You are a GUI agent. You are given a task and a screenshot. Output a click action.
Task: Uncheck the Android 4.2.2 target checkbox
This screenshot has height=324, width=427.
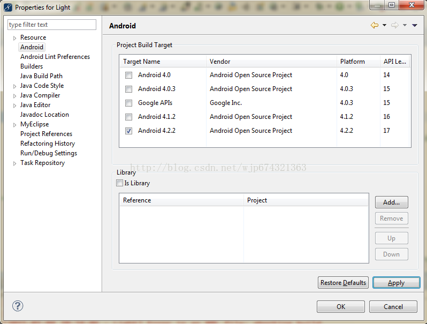pyautogui.click(x=128, y=131)
